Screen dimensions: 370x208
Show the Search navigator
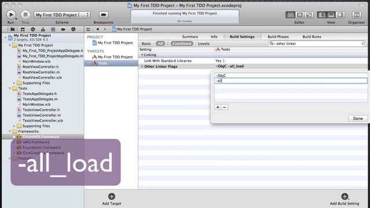33,29
